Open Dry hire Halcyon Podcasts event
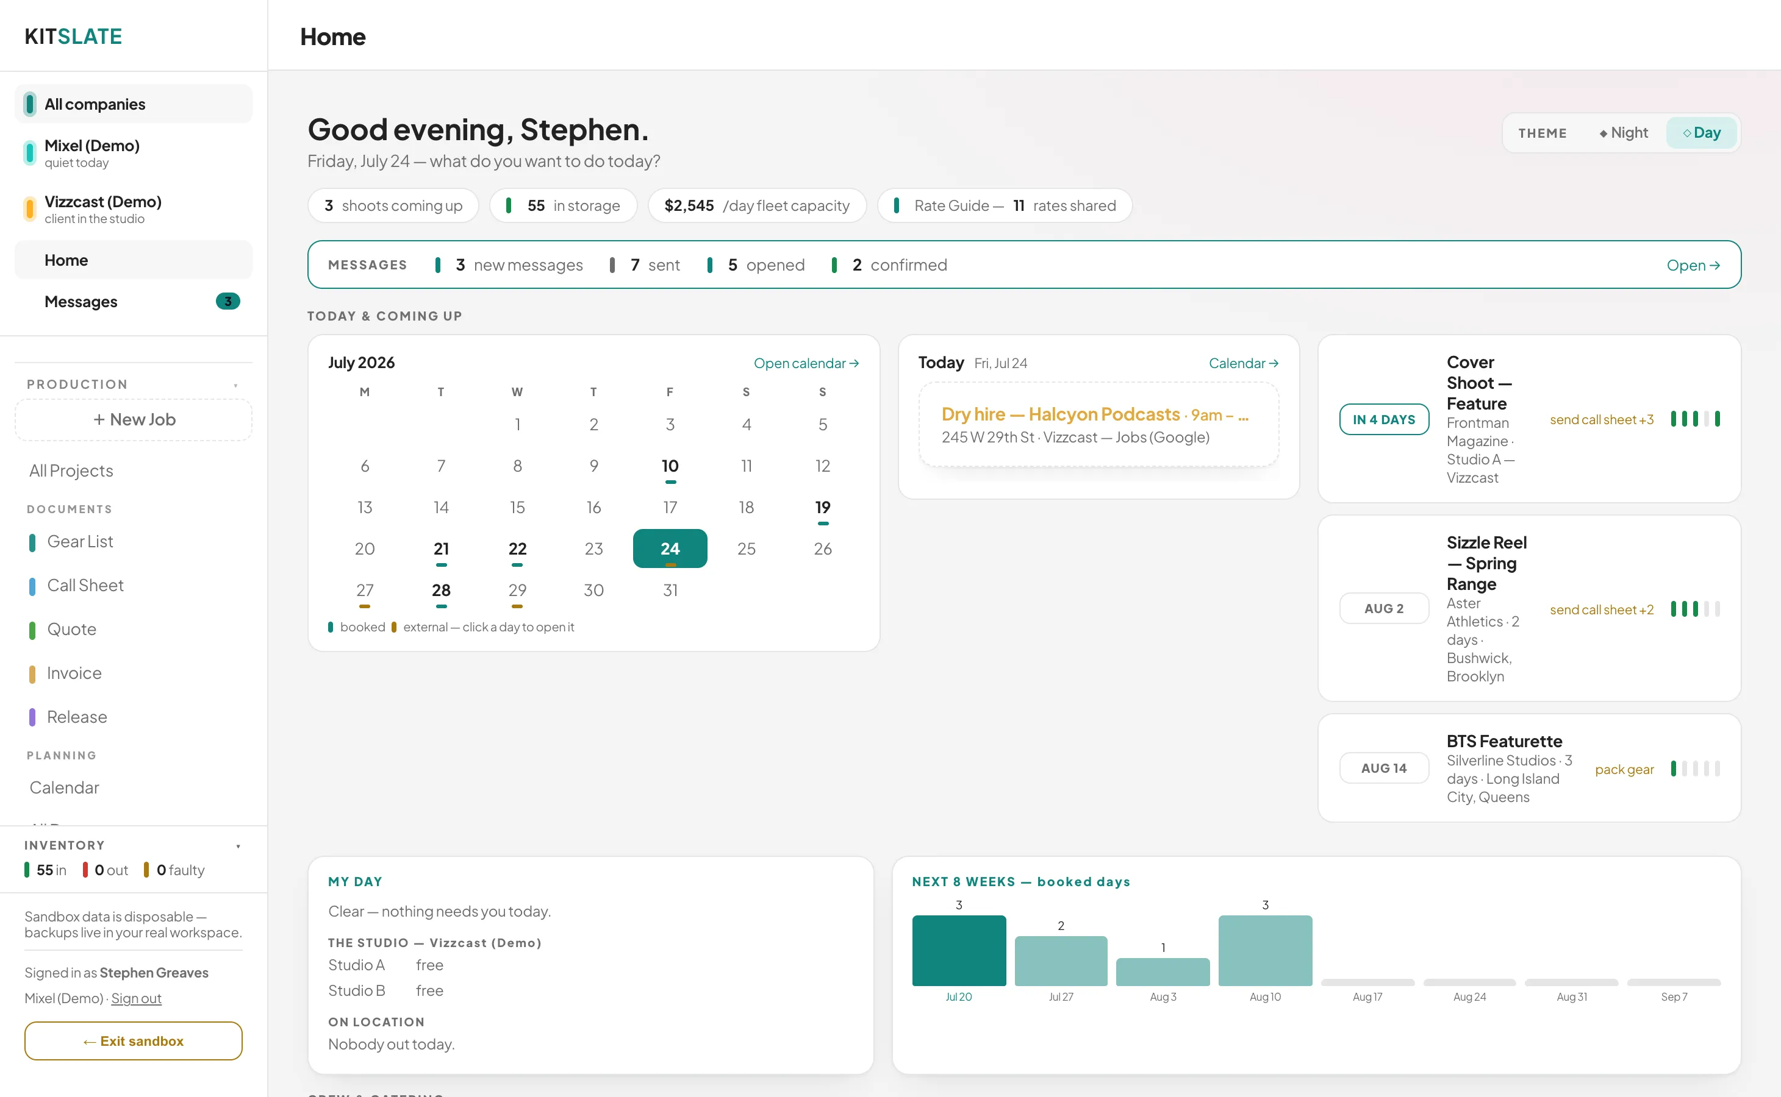 tap(1098, 424)
